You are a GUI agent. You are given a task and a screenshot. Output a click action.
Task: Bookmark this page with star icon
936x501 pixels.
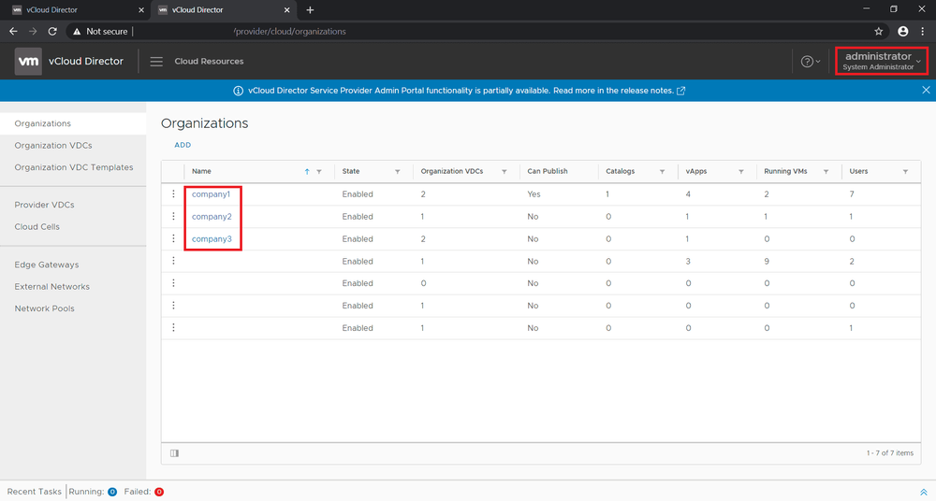click(x=878, y=31)
